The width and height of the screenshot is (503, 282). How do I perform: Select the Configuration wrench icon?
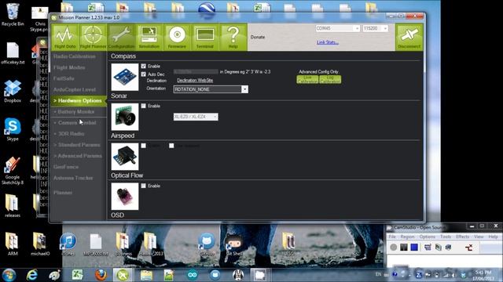point(121,37)
